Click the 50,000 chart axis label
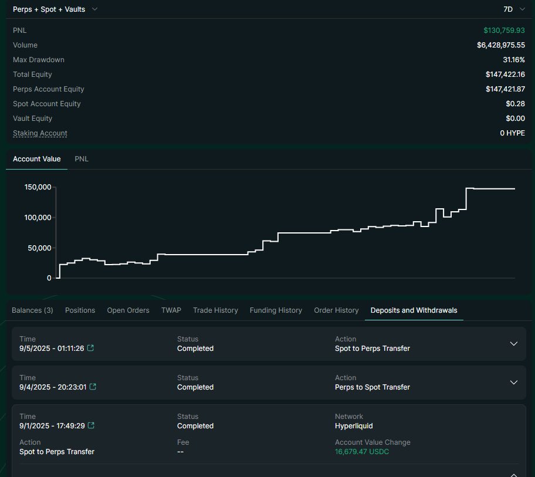 tap(39, 248)
